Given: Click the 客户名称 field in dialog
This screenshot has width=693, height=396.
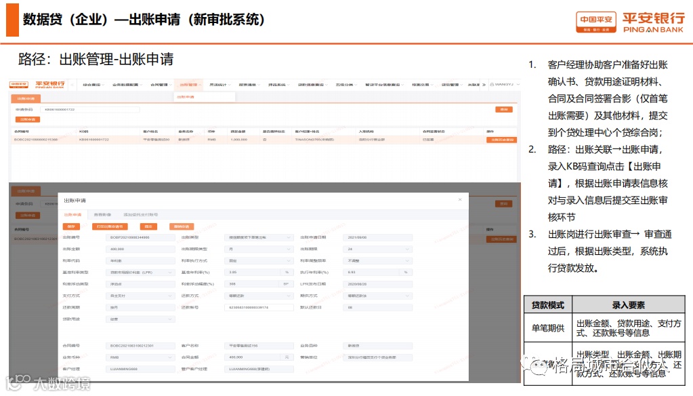Looking at the screenshot, I should 259,346.
